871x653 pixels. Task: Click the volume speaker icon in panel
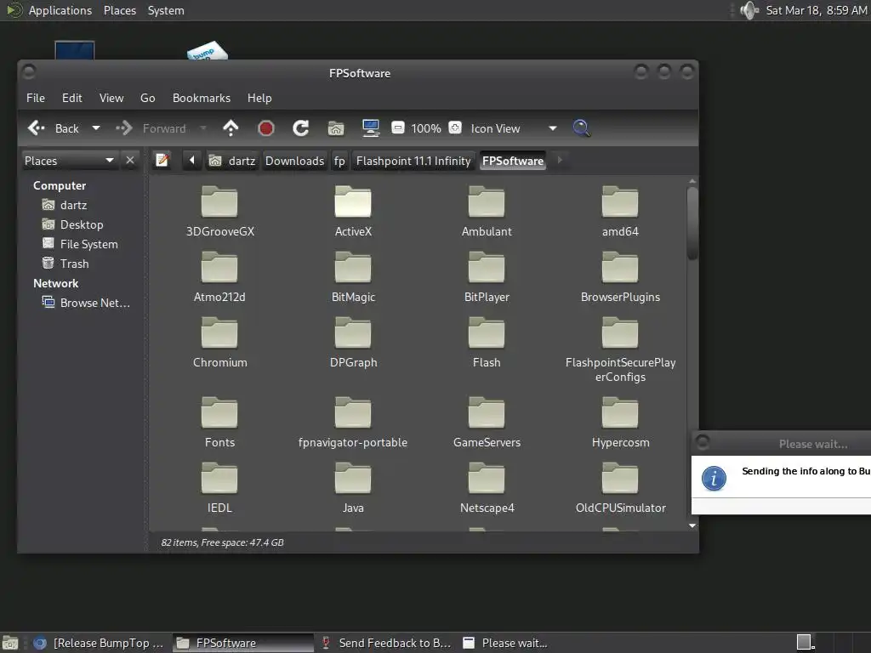(x=749, y=10)
